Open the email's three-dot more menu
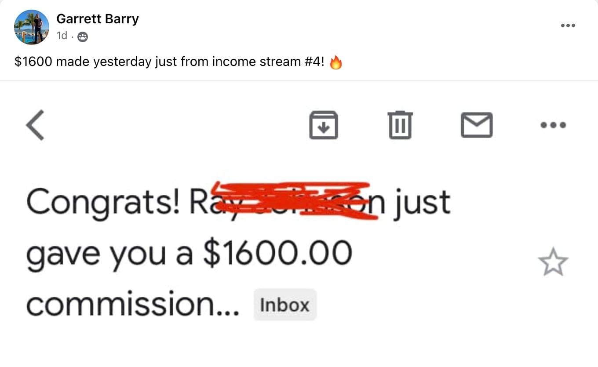Viewport: 598px width, 367px height. click(x=553, y=125)
